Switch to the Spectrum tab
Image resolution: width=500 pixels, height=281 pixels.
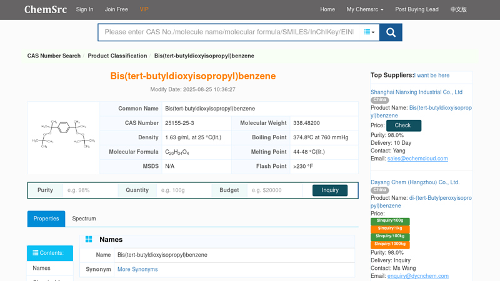(x=84, y=219)
